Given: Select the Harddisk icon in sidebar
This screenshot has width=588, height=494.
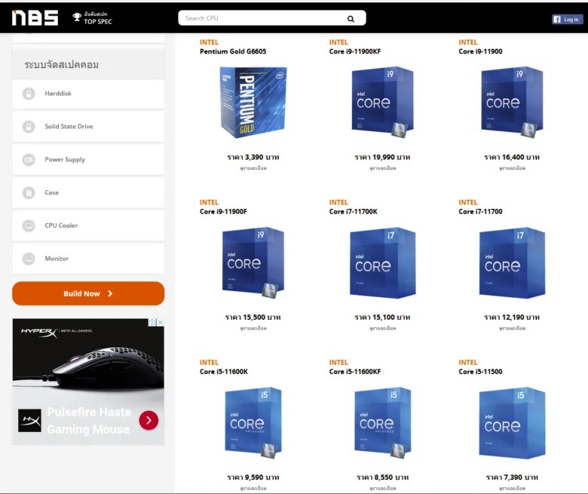Looking at the screenshot, I should pos(29,94).
